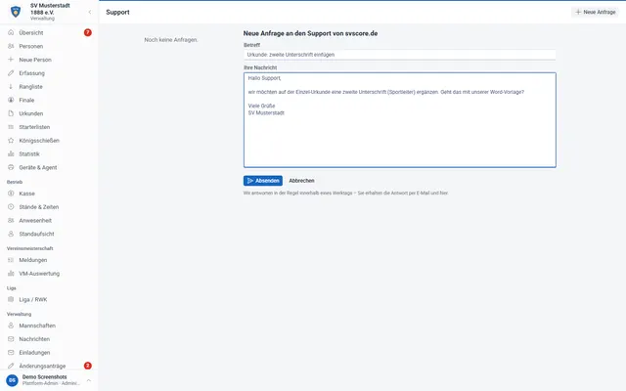Screen dimensions: 626x391
Task: Click the Anwesenheit people icon
Action: tap(11, 220)
